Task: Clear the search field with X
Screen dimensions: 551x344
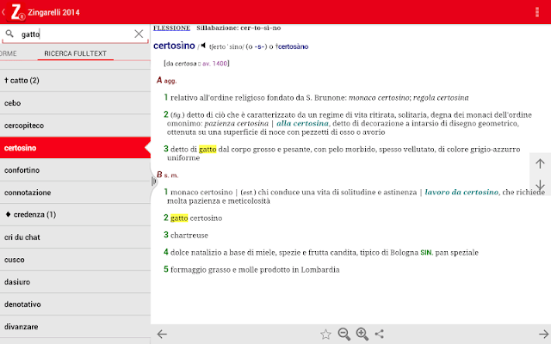Action: point(139,34)
